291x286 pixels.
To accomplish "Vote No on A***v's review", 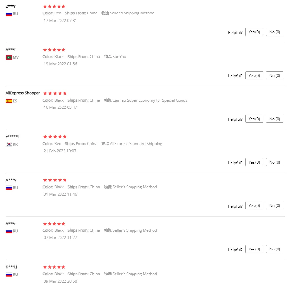I will click(x=275, y=206).
